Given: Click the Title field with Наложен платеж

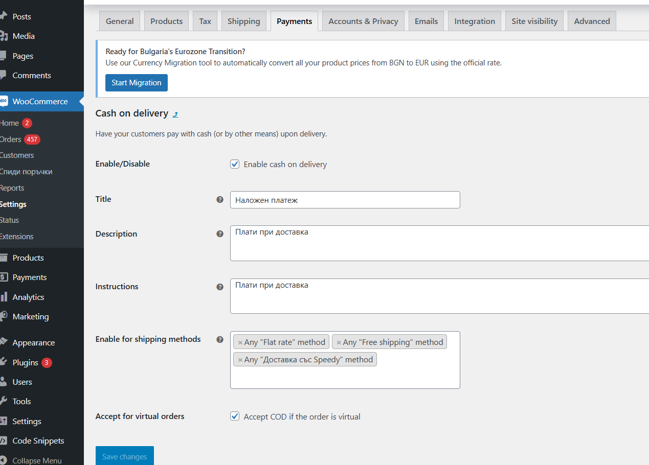Looking at the screenshot, I should 345,200.
